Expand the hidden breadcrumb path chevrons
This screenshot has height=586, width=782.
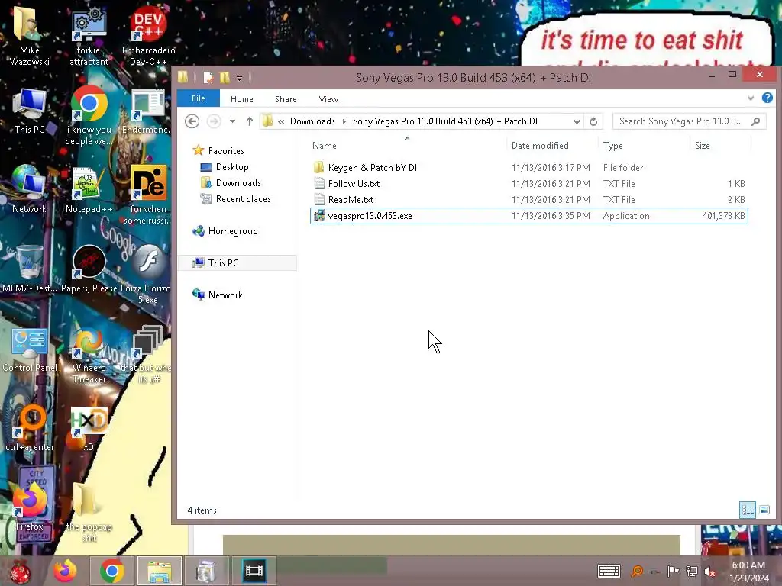coord(281,121)
